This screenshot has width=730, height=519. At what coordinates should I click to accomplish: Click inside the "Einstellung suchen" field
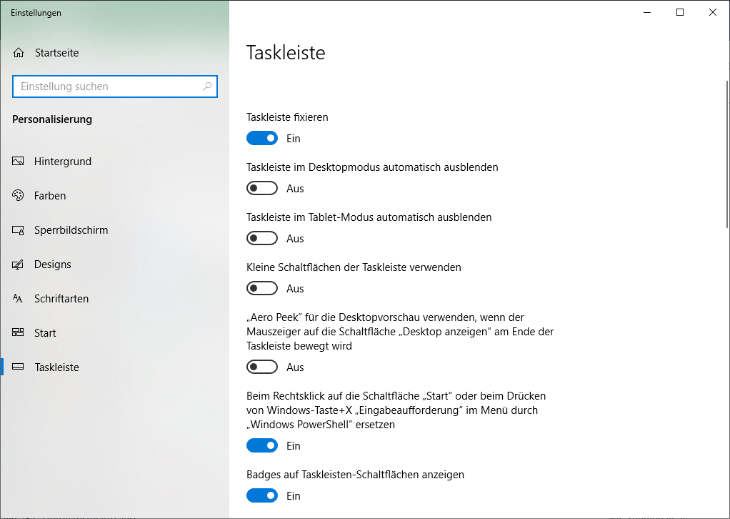107,86
